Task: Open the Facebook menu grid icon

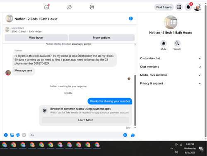Action: point(179,7)
